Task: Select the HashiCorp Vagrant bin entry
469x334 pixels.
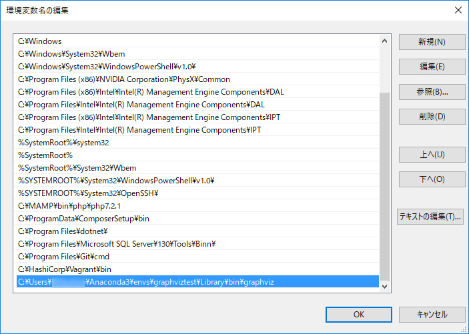Action: pyautogui.click(x=64, y=269)
